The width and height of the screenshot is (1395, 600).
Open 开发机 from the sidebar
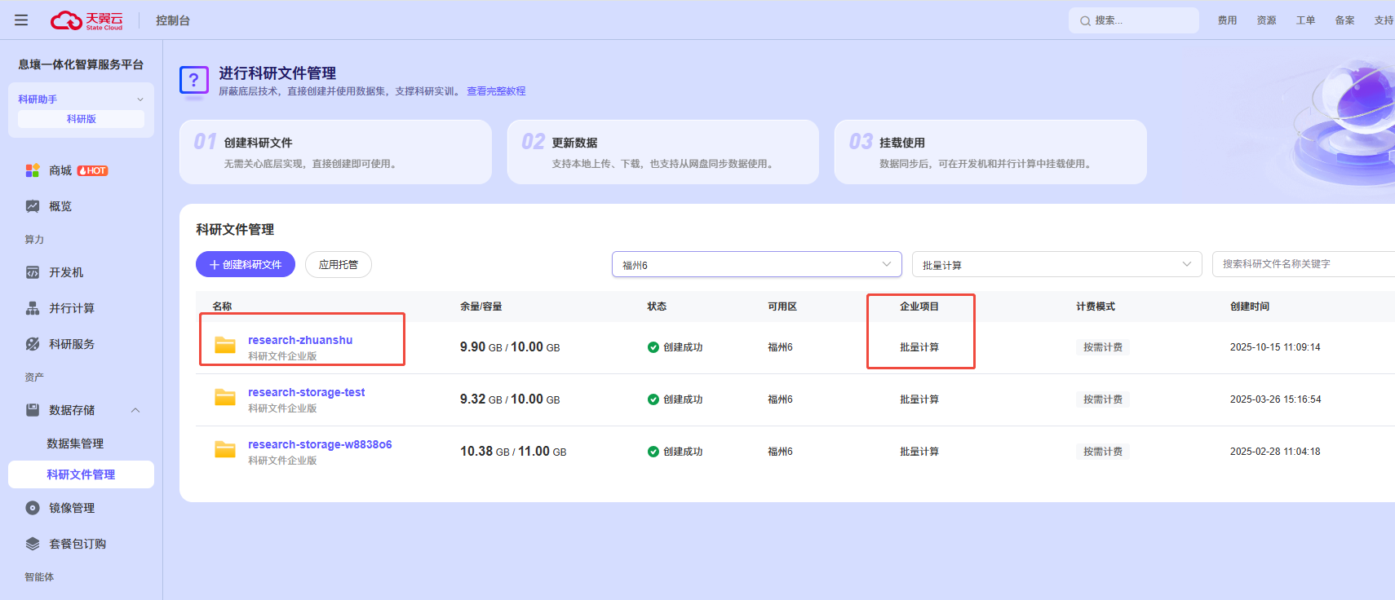65,272
